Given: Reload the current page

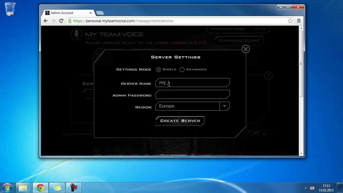Looking at the screenshot, I should 61,21.
